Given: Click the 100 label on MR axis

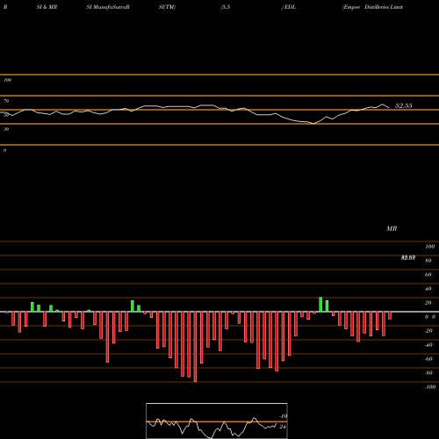Looking at the screenshot, I should tap(429, 247).
